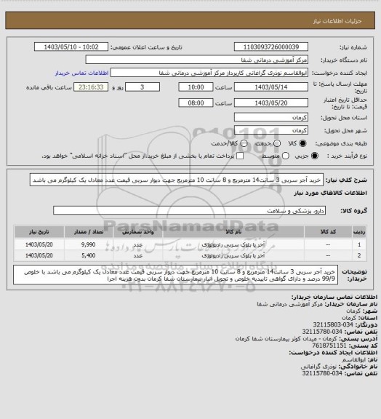
Task: Click the unit عدد in row 2
Action: point(138,256)
